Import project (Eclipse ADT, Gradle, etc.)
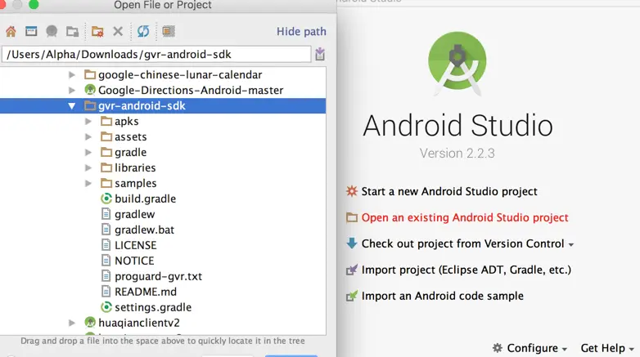 click(466, 270)
